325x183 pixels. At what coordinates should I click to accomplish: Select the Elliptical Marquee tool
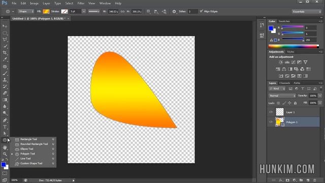5,33
